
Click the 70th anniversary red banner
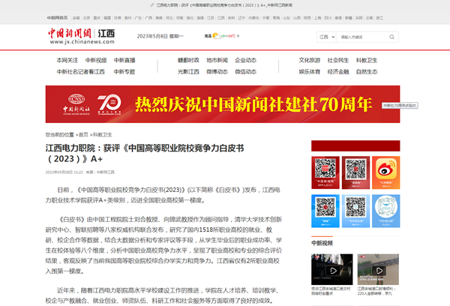coord(223,104)
